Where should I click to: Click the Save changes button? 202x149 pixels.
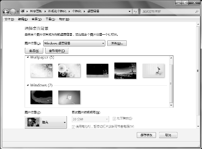pos(146,135)
